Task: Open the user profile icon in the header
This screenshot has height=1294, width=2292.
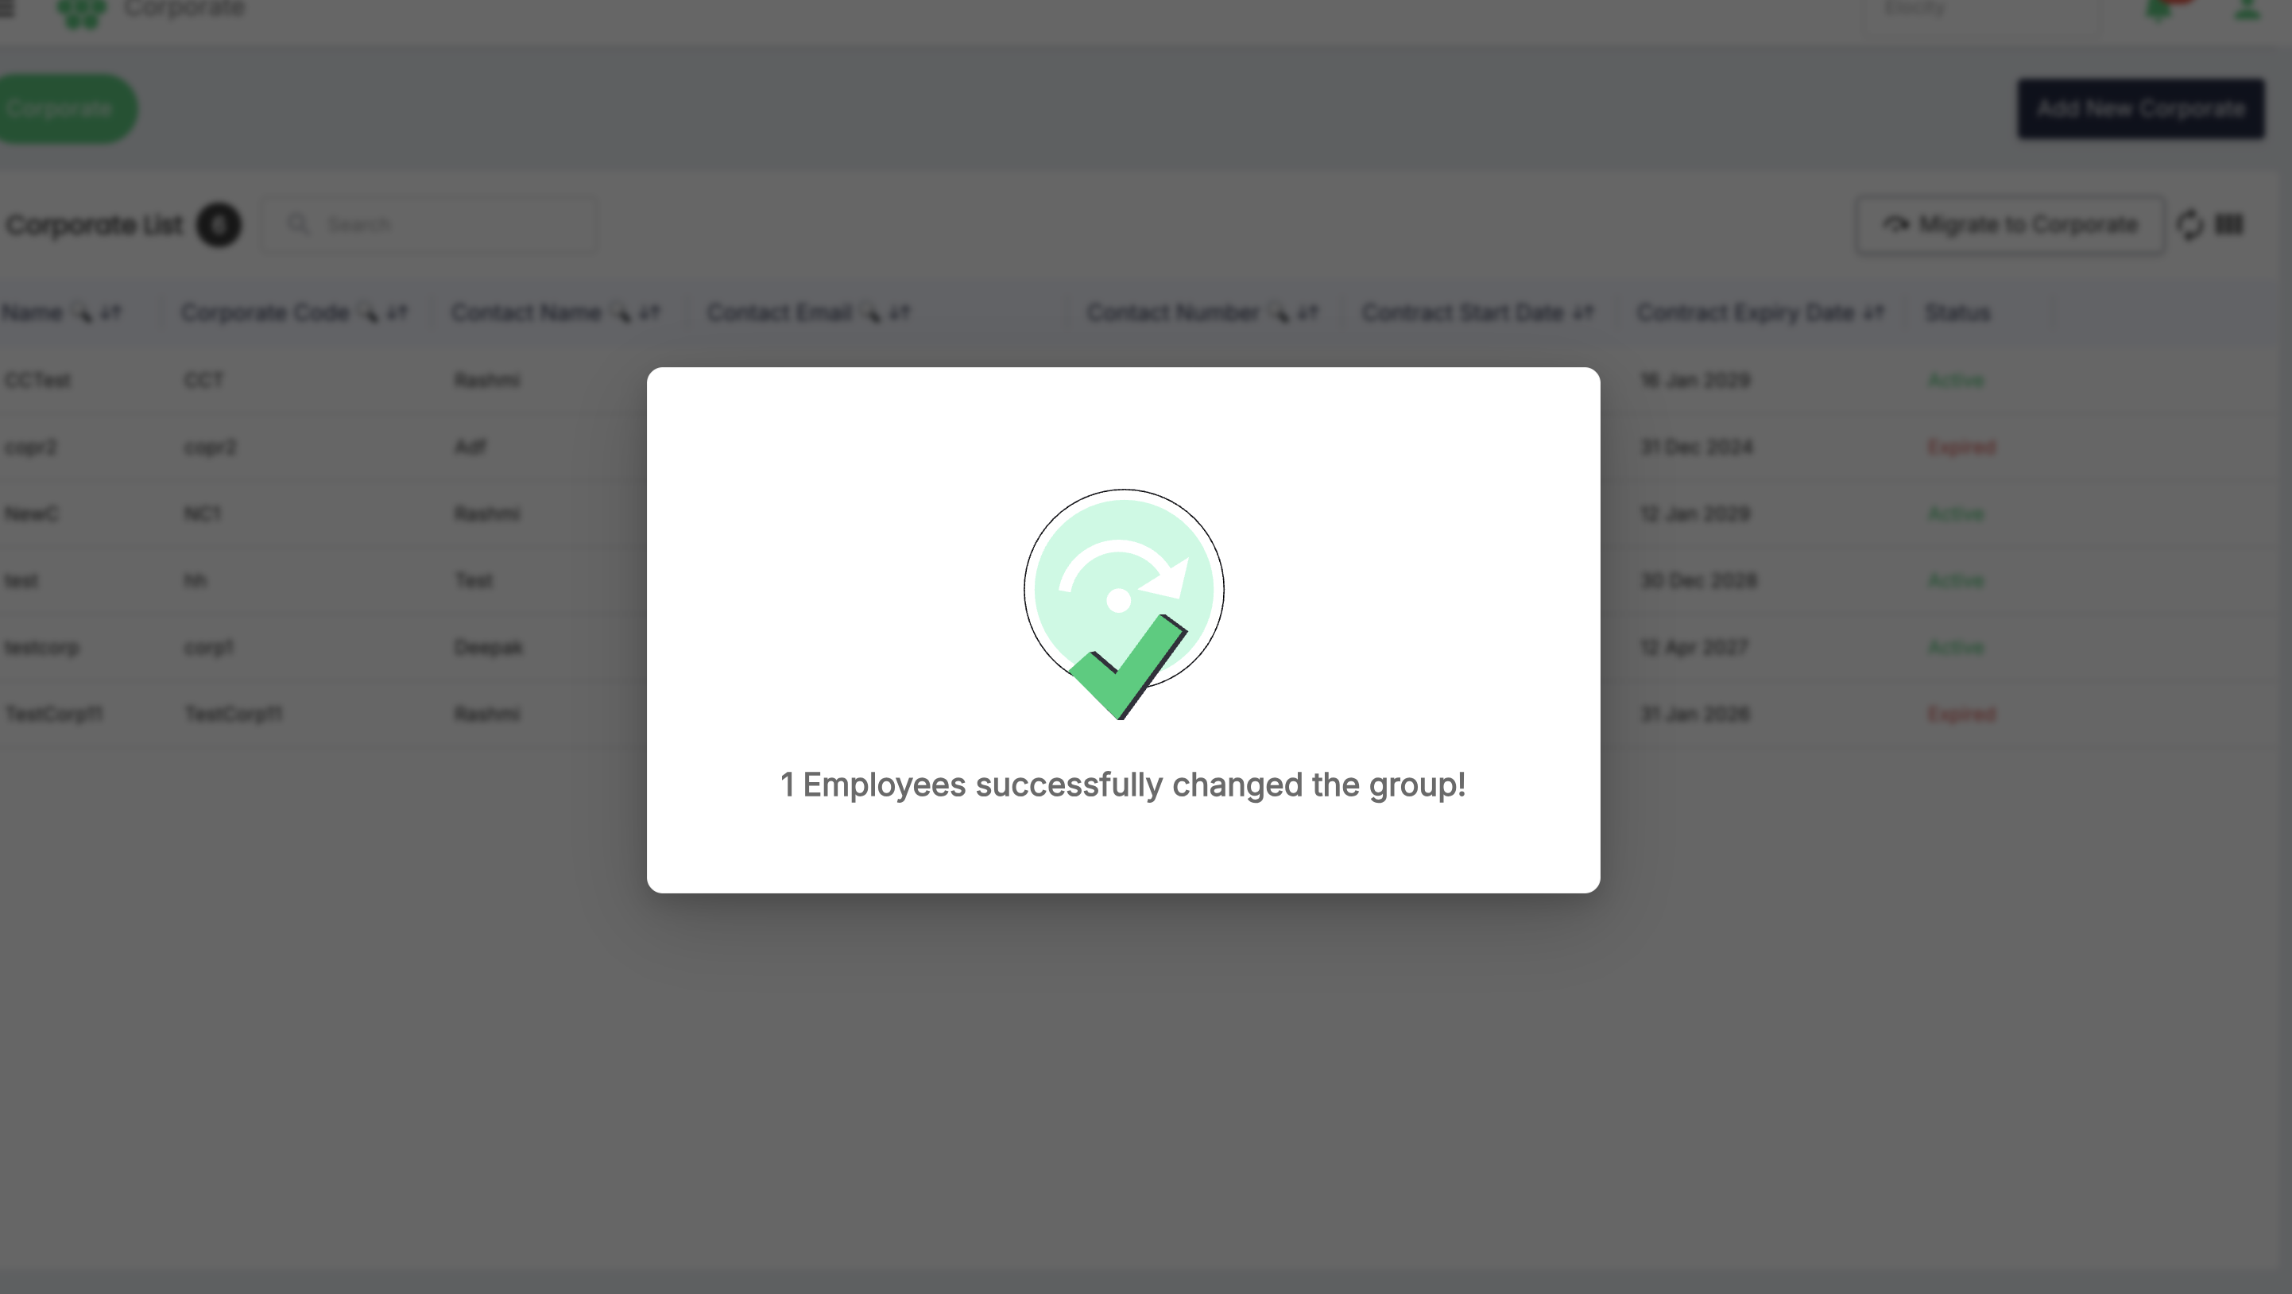Action: 2247,9
